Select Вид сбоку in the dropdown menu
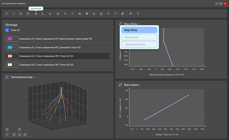Viewport: 229px width, 140px height. (x=139, y=30)
